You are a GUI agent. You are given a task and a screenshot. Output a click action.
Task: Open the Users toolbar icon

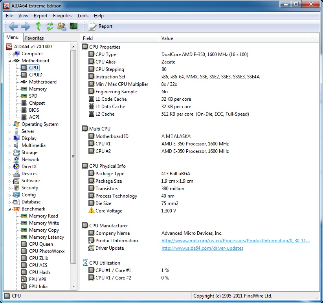(62, 26)
